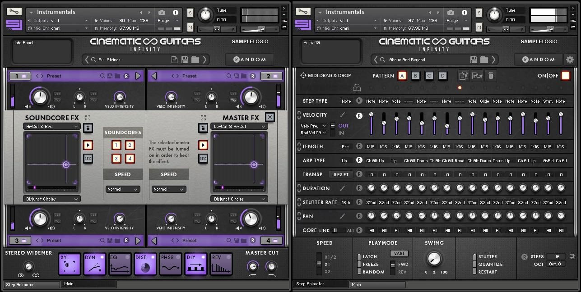This screenshot has width=581, height=292.
Task: Randomize Step Type row with R
Action: coord(359,101)
